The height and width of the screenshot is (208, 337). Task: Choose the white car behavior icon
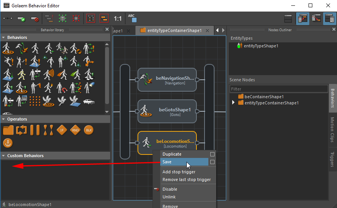pos(89,101)
